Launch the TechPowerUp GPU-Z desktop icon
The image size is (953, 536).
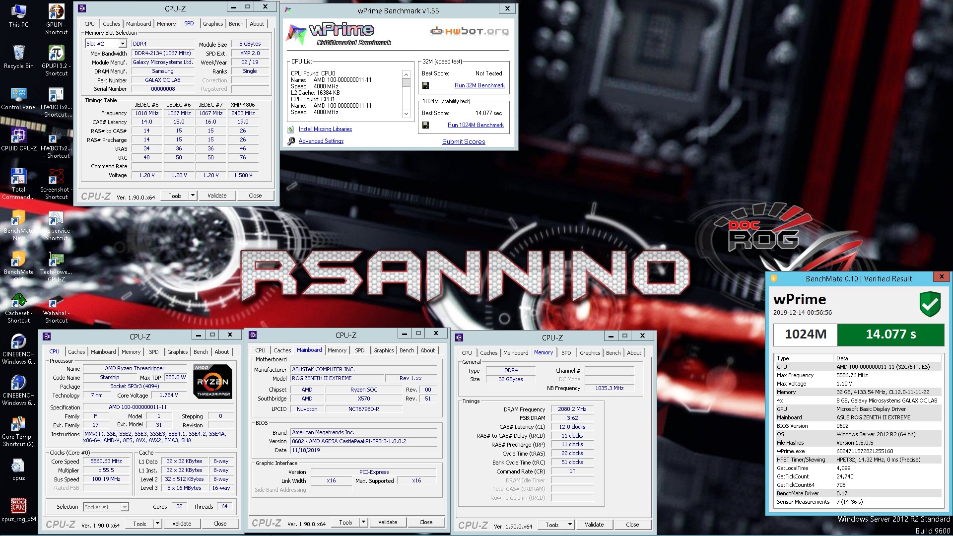tap(56, 266)
